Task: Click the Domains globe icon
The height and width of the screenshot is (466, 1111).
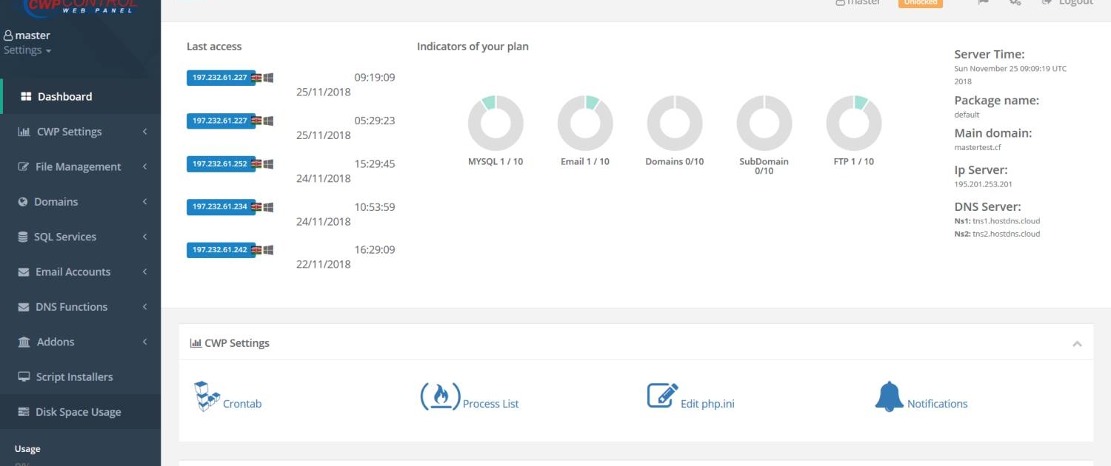Action: point(23,202)
